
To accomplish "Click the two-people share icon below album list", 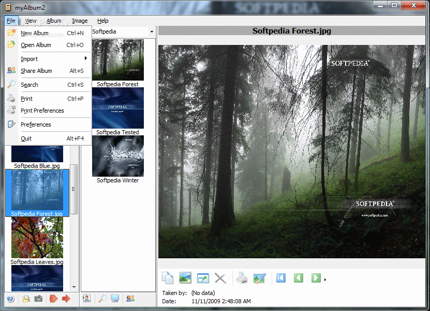I will [130, 299].
